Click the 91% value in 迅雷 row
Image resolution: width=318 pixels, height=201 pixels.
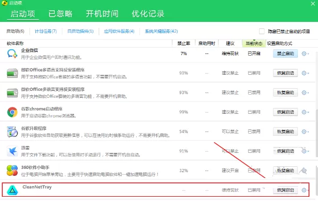point(183,151)
